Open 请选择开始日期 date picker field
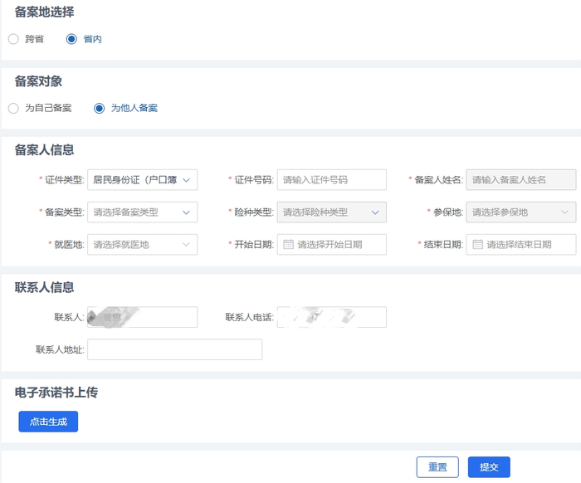This screenshot has width=581, height=483. [332, 245]
